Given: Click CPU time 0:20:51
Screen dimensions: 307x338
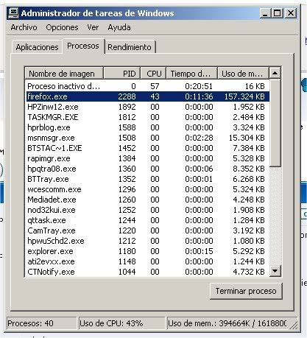Looking at the screenshot, I should pos(199,86).
